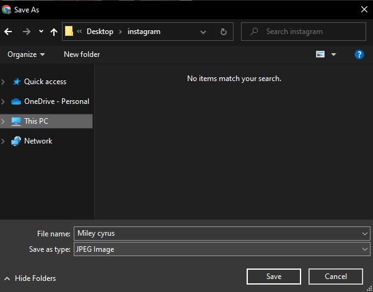373x292 pixels.
Task: Go back using the Back arrow
Action: (x=8, y=32)
